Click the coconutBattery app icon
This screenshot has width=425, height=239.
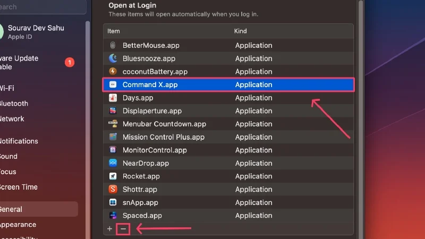pos(113,72)
